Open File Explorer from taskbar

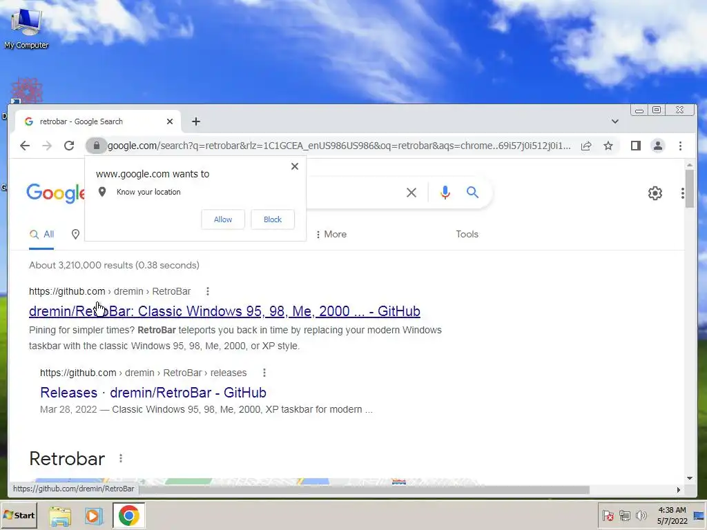[x=60, y=516]
